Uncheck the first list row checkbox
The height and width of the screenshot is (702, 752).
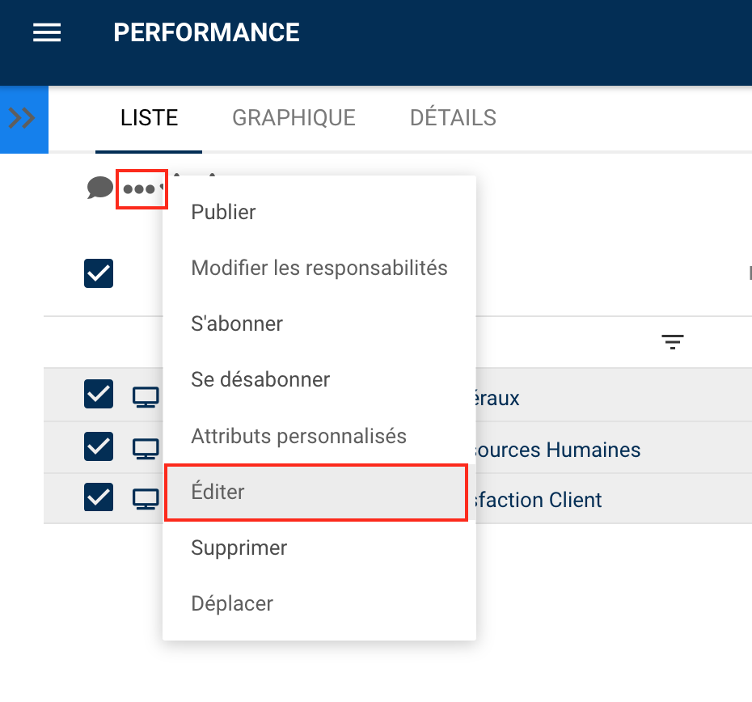click(x=99, y=395)
